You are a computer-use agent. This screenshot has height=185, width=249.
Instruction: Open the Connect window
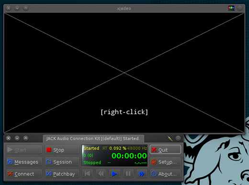click(x=24, y=174)
